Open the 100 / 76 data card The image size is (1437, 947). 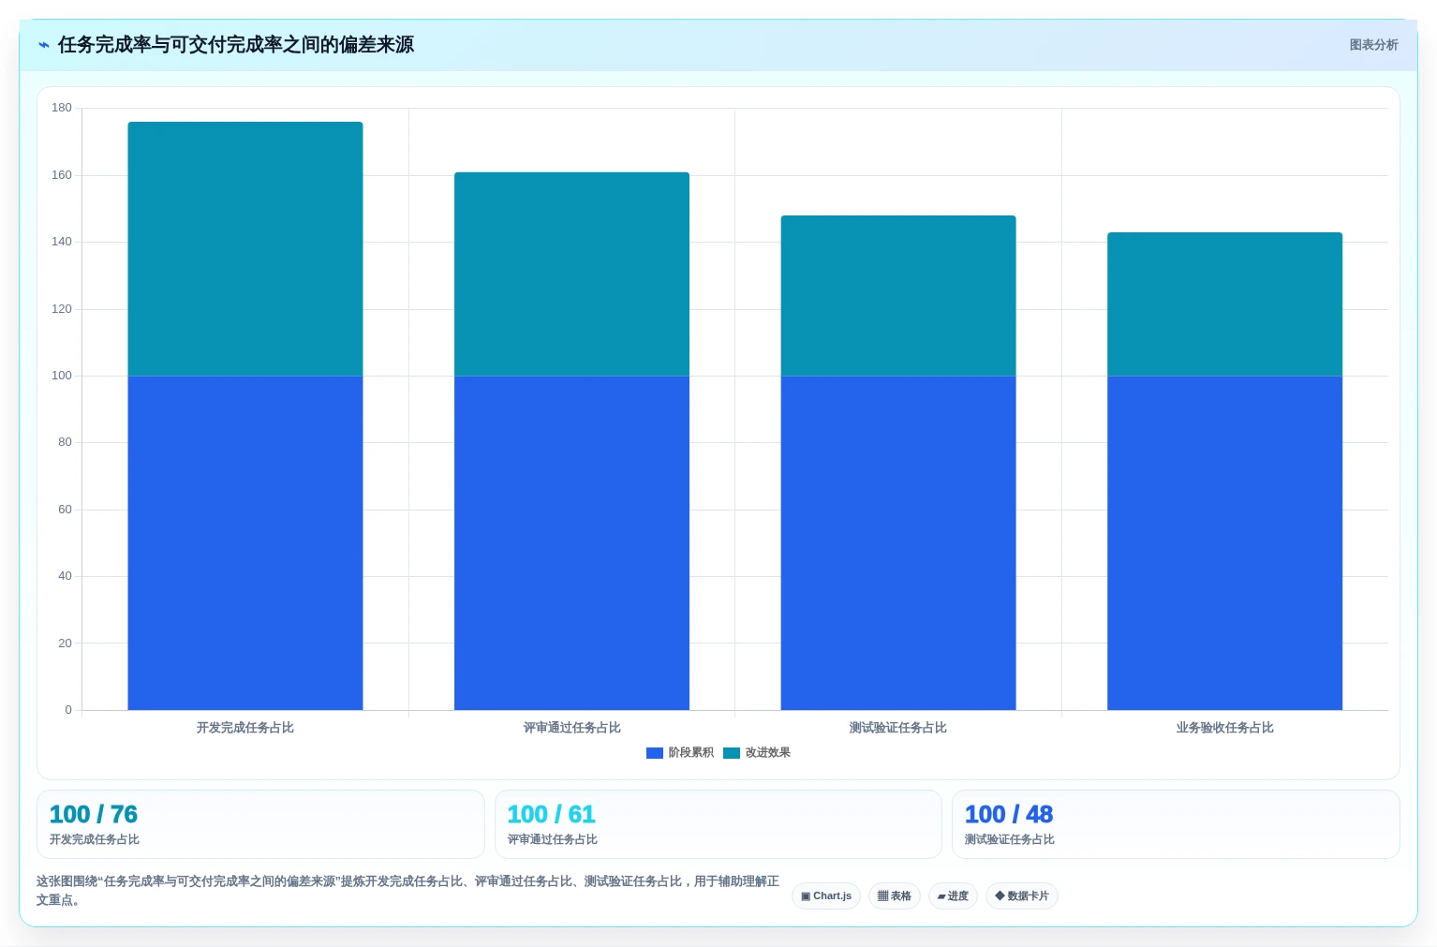click(x=260, y=824)
